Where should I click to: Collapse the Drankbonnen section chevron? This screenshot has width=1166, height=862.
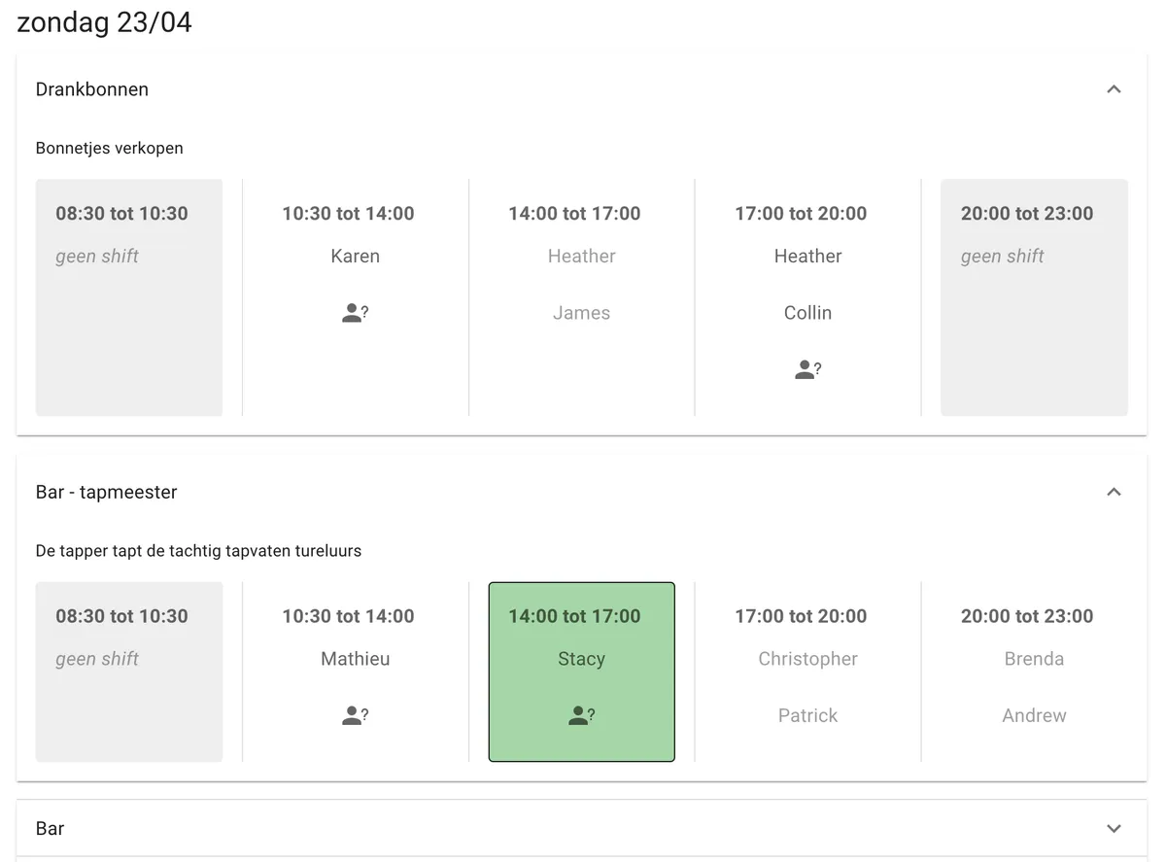click(1114, 89)
